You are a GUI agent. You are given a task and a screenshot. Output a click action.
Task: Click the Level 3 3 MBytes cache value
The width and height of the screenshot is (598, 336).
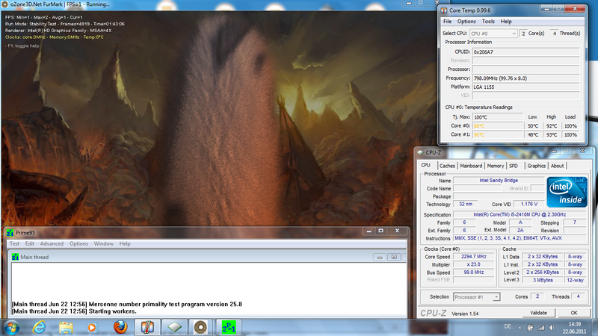click(543, 280)
